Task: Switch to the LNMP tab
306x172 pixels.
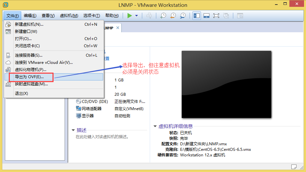Action: pyautogui.click(x=109, y=28)
